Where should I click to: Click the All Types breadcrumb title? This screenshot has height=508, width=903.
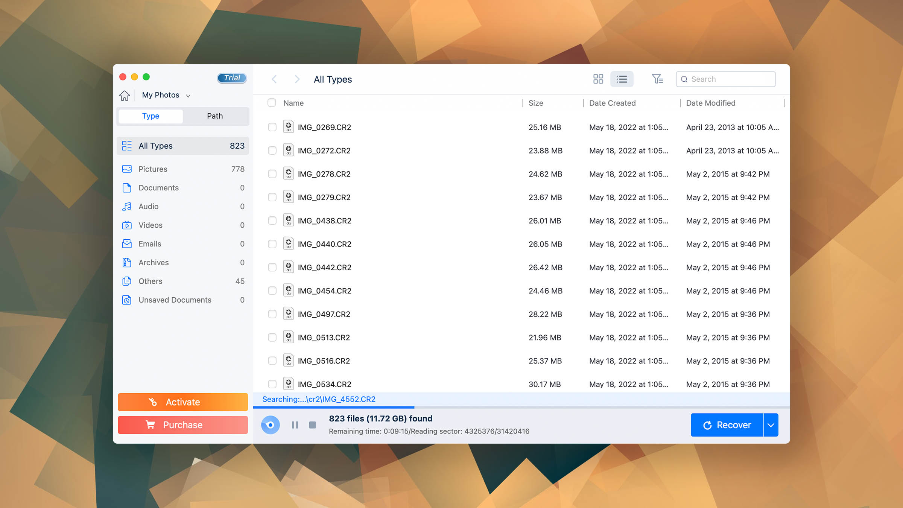point(333,79)
